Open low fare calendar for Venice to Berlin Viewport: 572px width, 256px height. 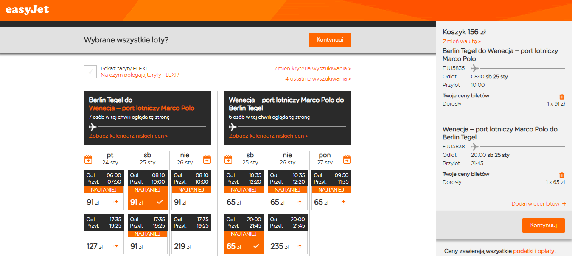[x=269, y=136]
